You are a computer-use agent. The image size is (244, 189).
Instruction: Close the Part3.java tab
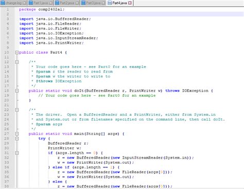(103, 3)
